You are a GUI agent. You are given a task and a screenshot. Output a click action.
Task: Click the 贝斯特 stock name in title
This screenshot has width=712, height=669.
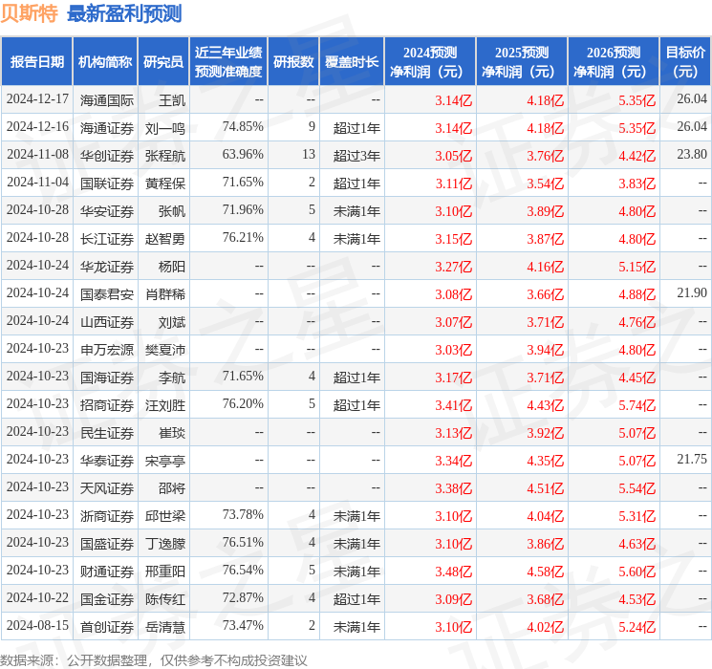[x=29, y=13]
